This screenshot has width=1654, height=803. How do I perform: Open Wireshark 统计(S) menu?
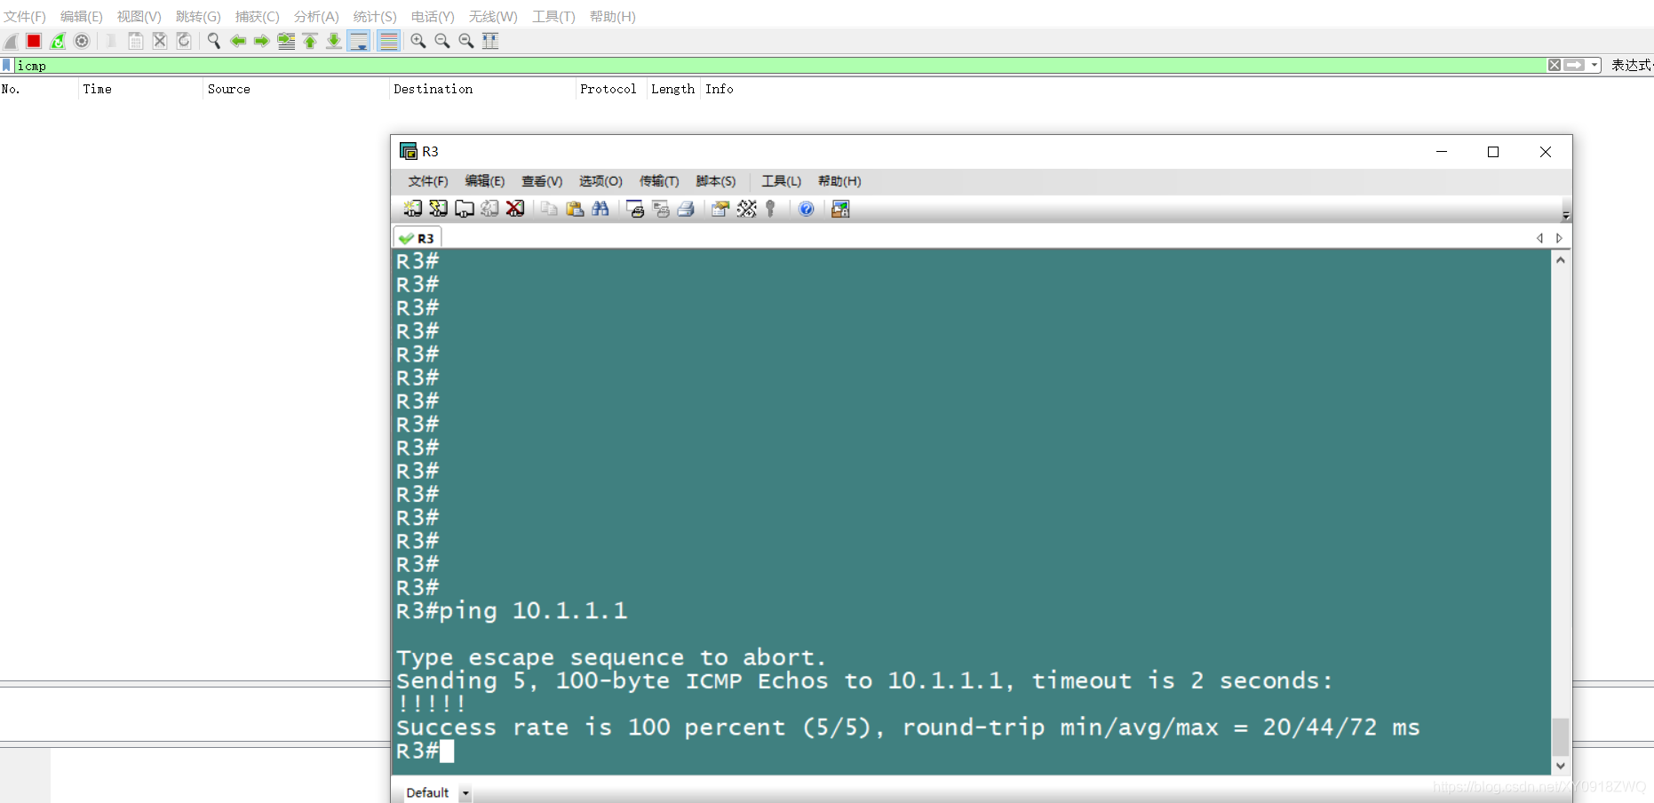tap(375, 16)
